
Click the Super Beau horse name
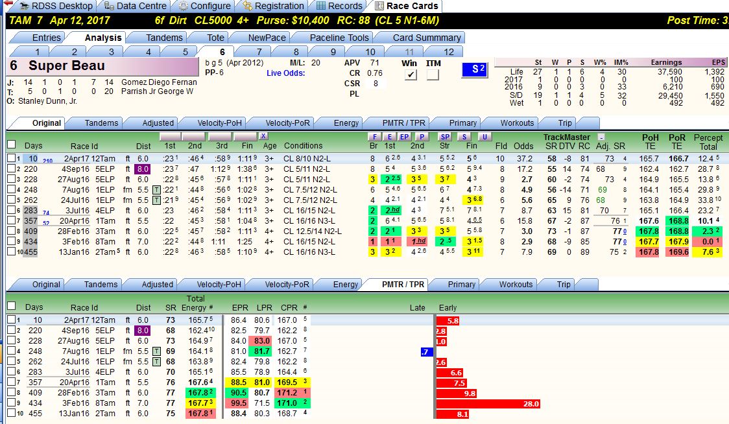coord(67,65)
